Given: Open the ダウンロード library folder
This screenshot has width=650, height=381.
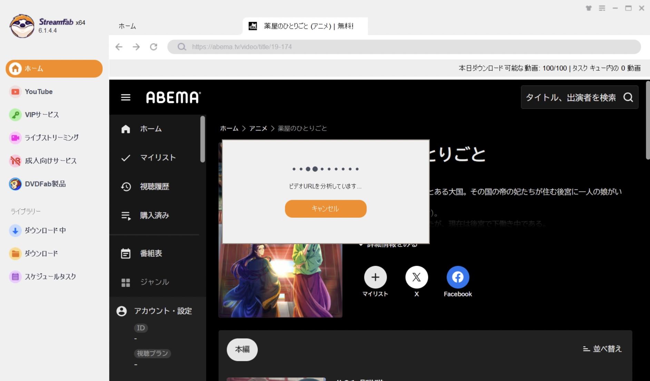Looking at the screenshot, I should 34,254.
